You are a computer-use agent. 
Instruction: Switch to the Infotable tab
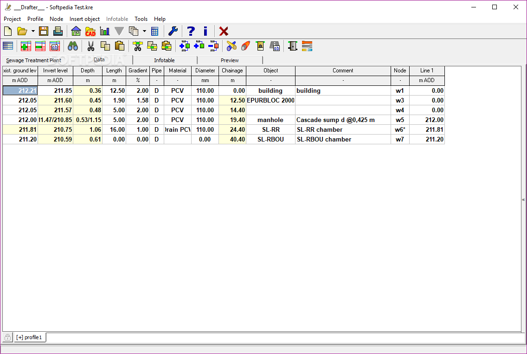164,60
